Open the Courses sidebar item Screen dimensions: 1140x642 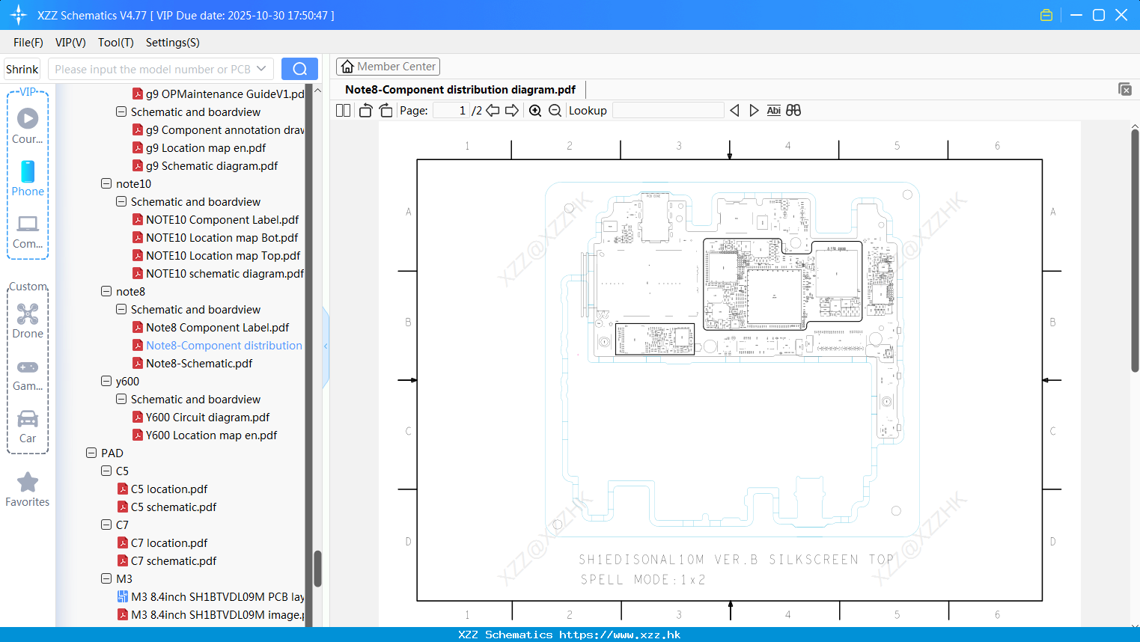click(x=28, y=126)
